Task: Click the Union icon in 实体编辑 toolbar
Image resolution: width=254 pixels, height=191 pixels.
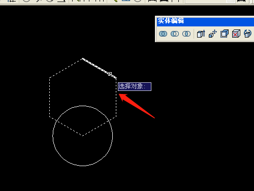Action: [163, 34]
